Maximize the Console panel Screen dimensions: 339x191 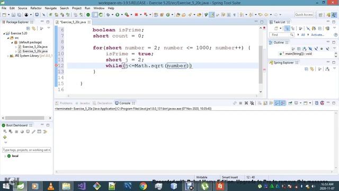click(x=334, y=103)
